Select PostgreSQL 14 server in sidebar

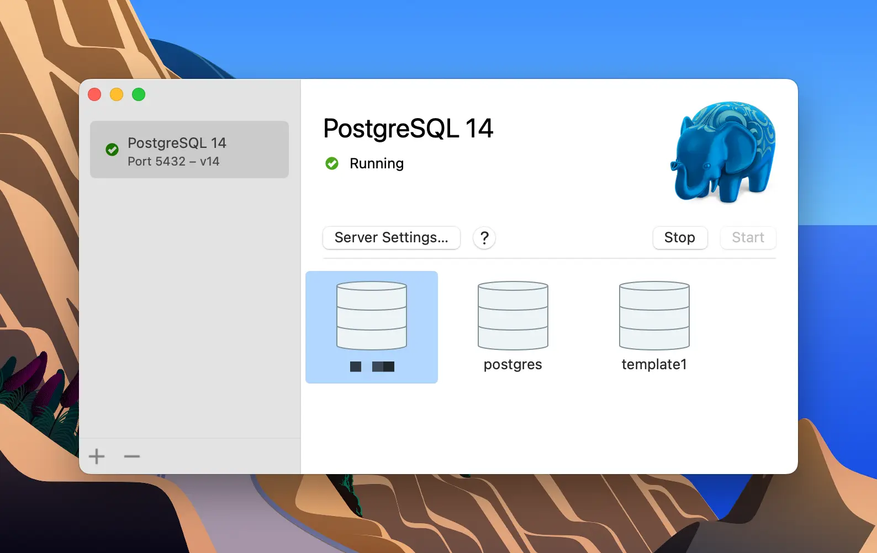[189, 150]
